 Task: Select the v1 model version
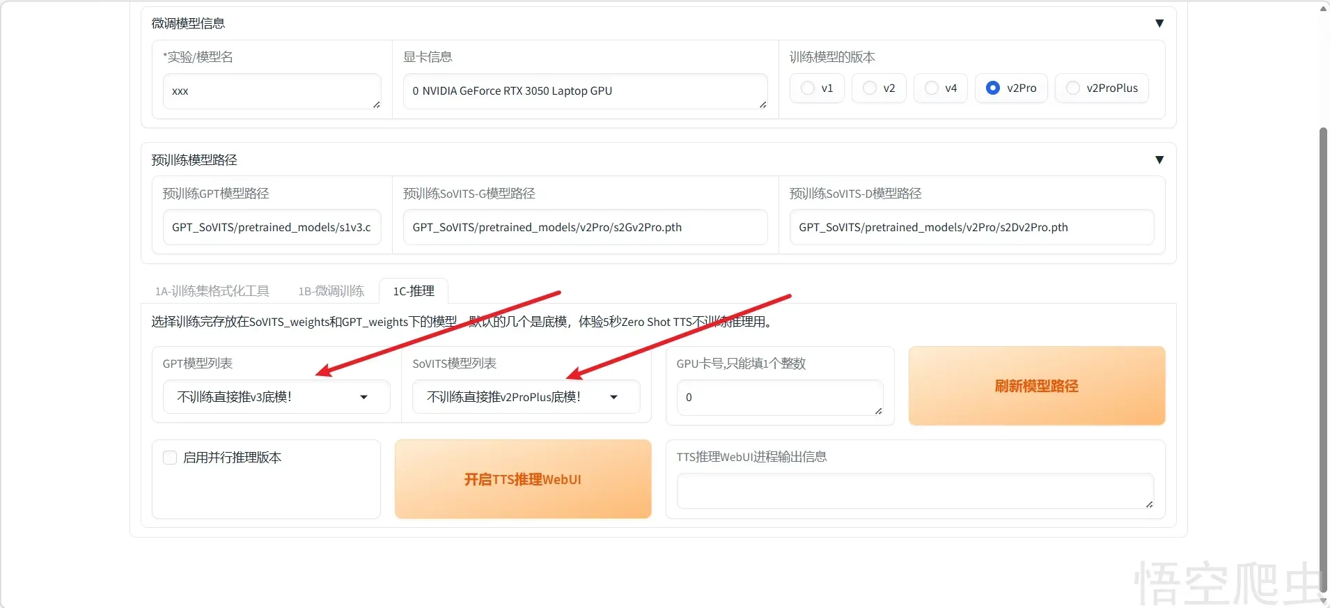[808, 88]
